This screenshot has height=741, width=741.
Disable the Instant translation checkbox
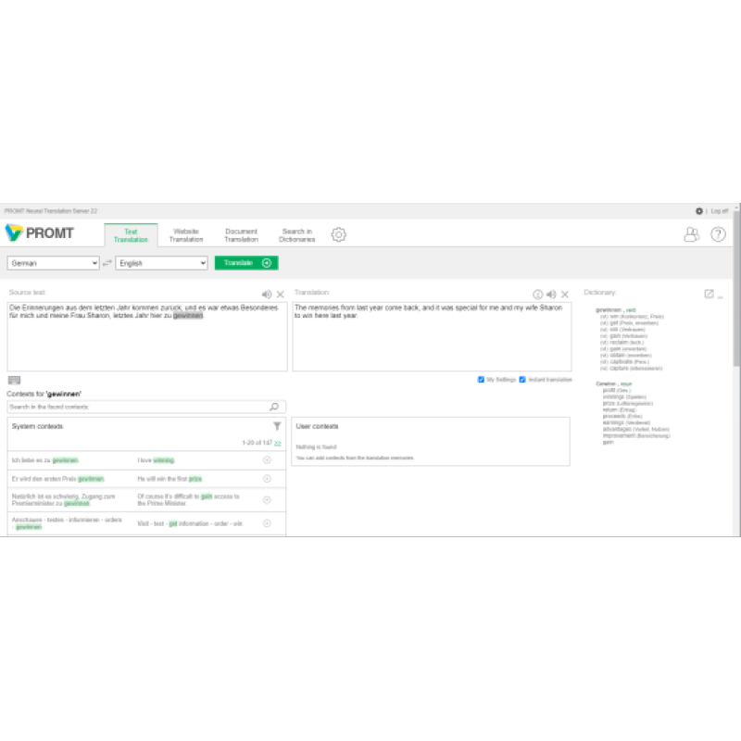click(x=522, y=380)
